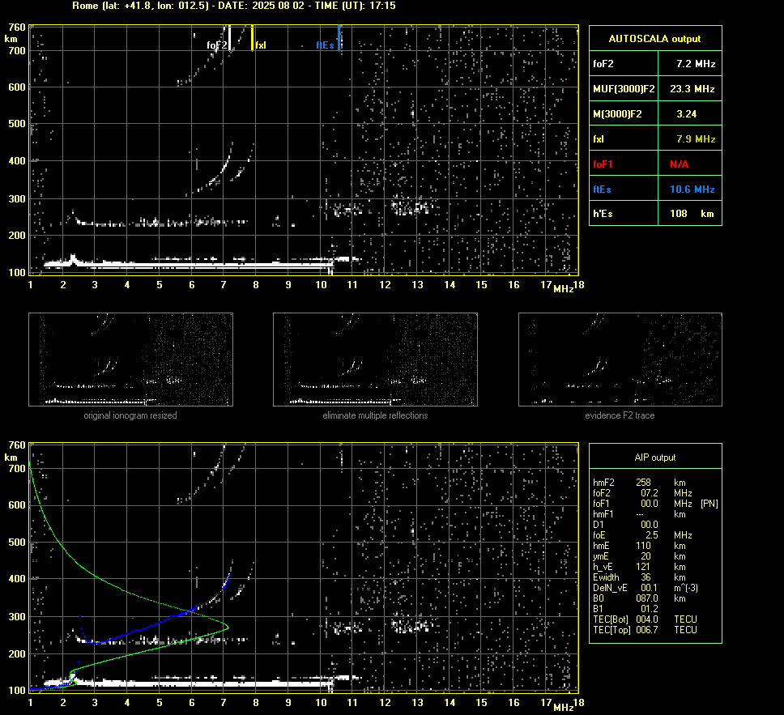
Task: Click the red foF1 label cell
Action: coord(624,164)
